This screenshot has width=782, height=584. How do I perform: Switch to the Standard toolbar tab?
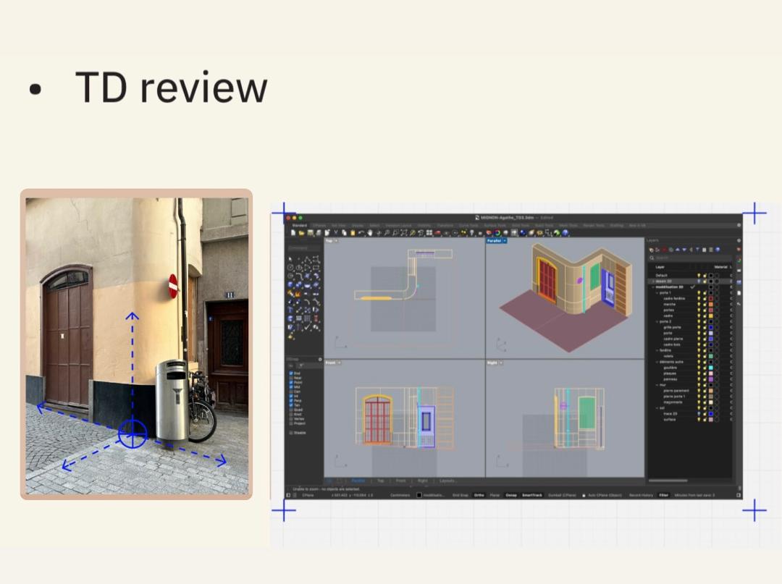point(299,226)
